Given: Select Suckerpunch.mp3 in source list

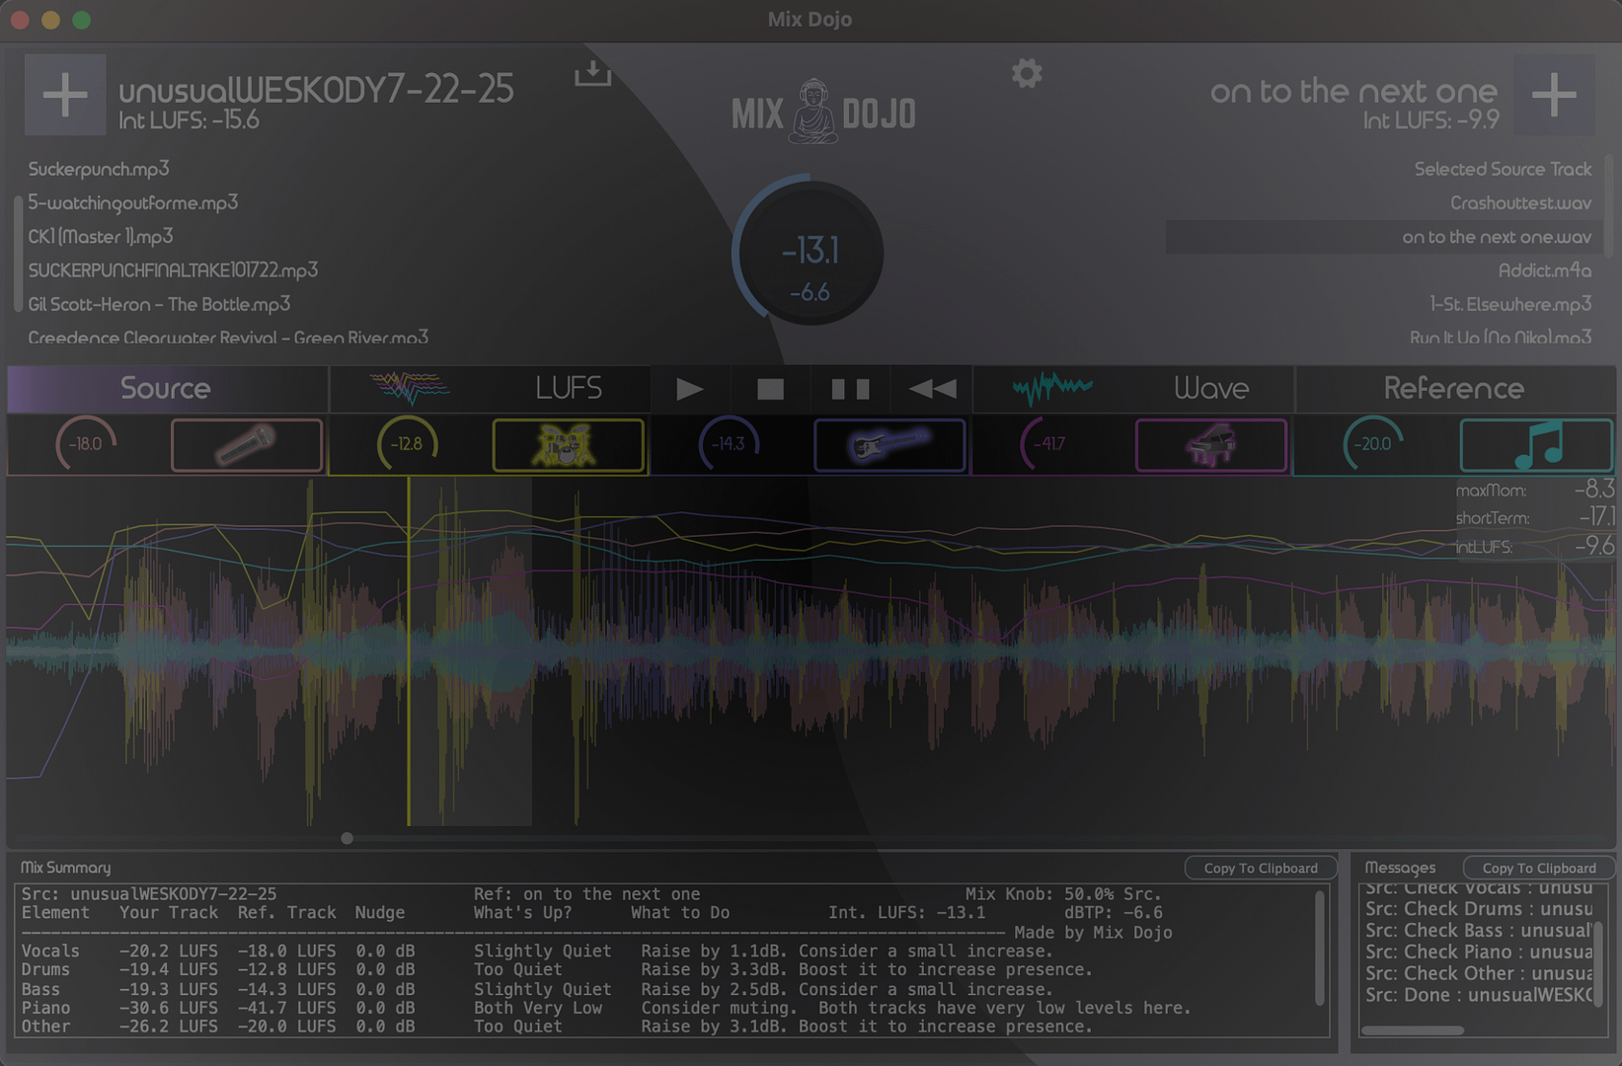Looking at the screenshot, I should 99,169.
